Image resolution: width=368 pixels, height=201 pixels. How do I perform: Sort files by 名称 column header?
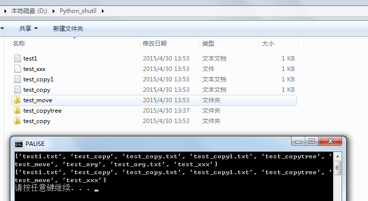tap(19, 44)
